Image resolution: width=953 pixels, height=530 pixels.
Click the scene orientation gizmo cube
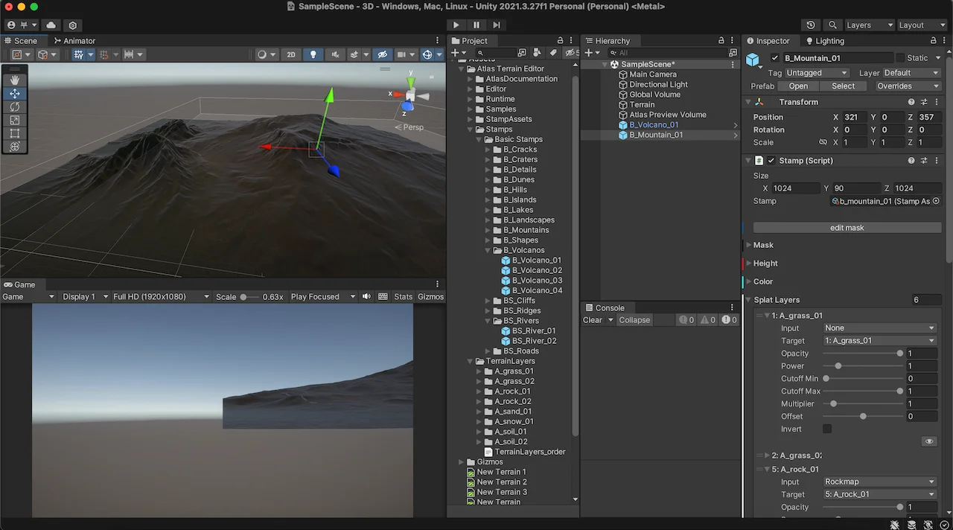(409, 95)
